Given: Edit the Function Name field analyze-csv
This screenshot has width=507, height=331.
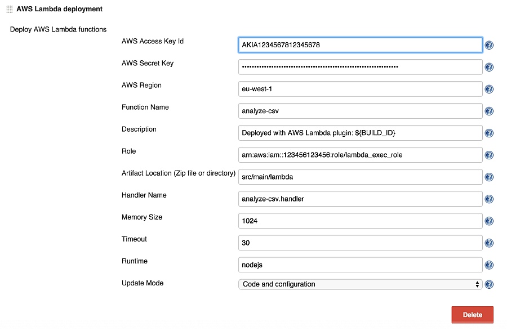Looking at the screenshot, I should click(360, 111).
